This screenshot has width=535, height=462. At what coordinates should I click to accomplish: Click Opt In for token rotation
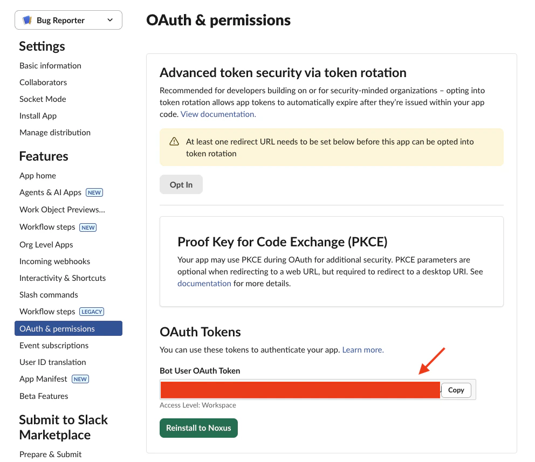click(181, 184)
